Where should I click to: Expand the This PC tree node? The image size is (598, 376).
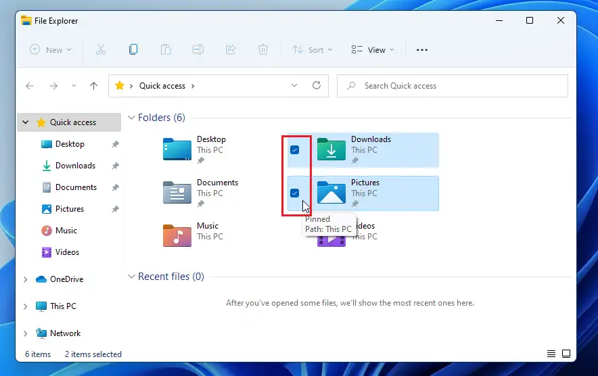point(26,306)
